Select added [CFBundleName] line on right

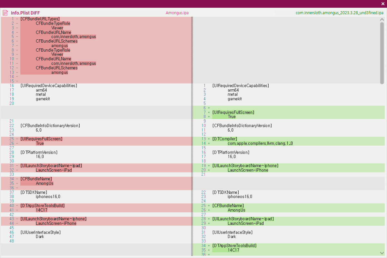point(228,206)
